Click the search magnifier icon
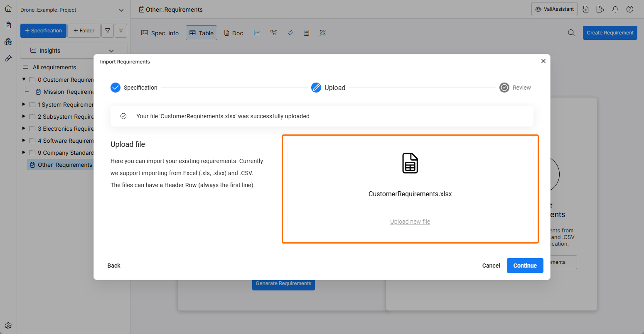Viewport: 644px width, 334px height. 571,33
